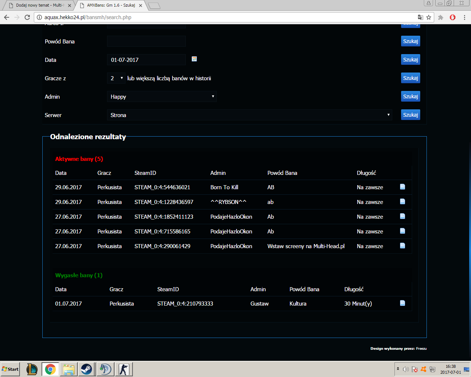Click the Powód Bana text field

point(146,41)
